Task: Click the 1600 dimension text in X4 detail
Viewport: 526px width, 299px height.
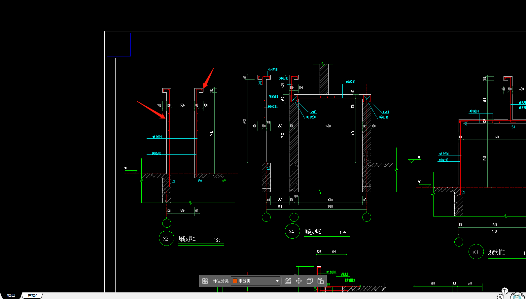Action: [328, 126]
